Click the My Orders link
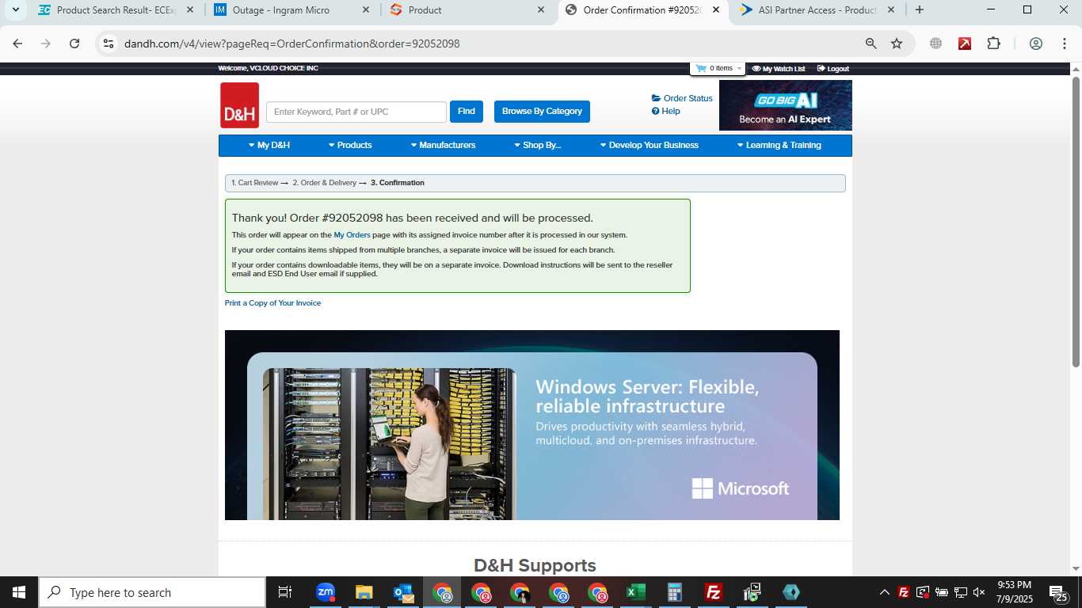 352,235
